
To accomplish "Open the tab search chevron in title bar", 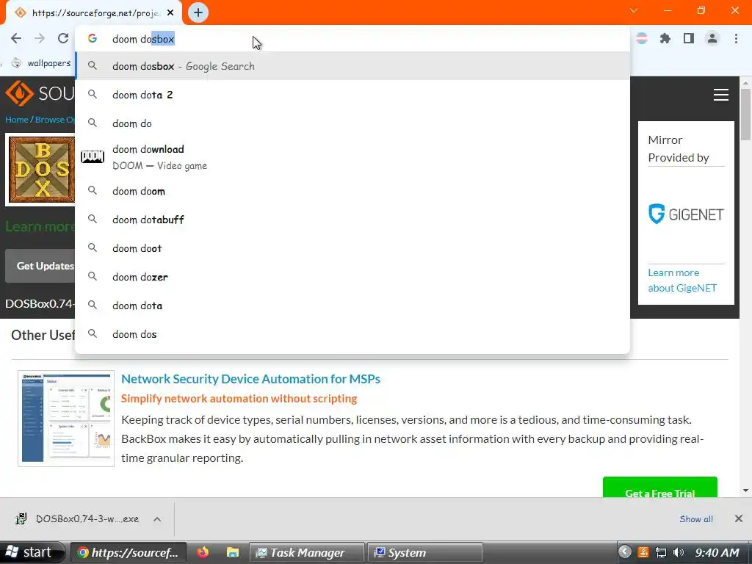I will pos(634,10).
